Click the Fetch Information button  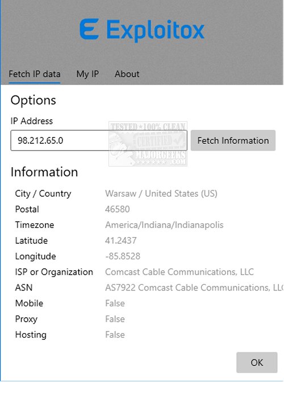point(233,140)
